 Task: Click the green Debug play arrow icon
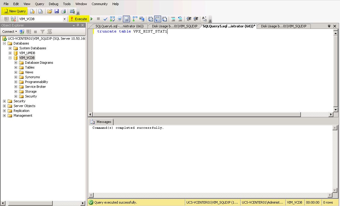coord(92,19)
